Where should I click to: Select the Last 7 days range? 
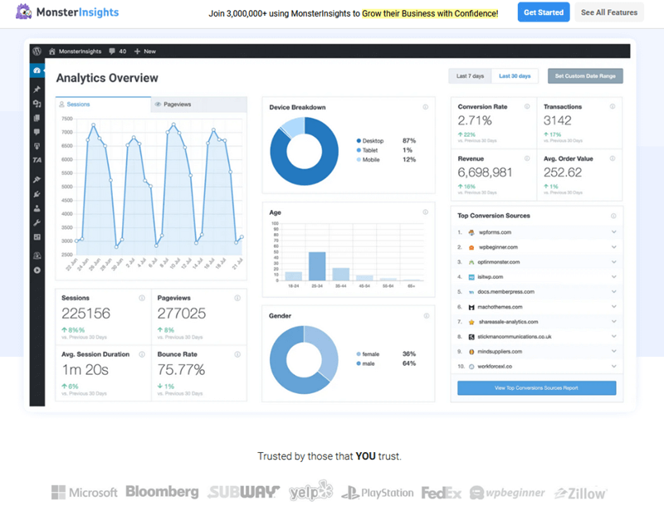[x=470, y=76]
